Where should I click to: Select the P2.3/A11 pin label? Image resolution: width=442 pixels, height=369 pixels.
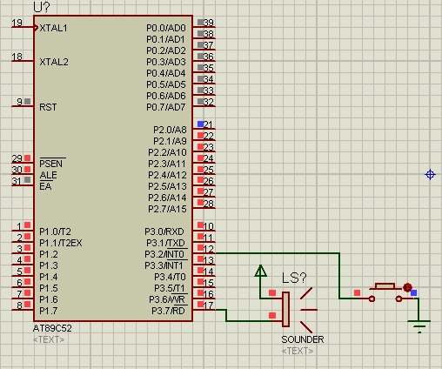point(167,164)
